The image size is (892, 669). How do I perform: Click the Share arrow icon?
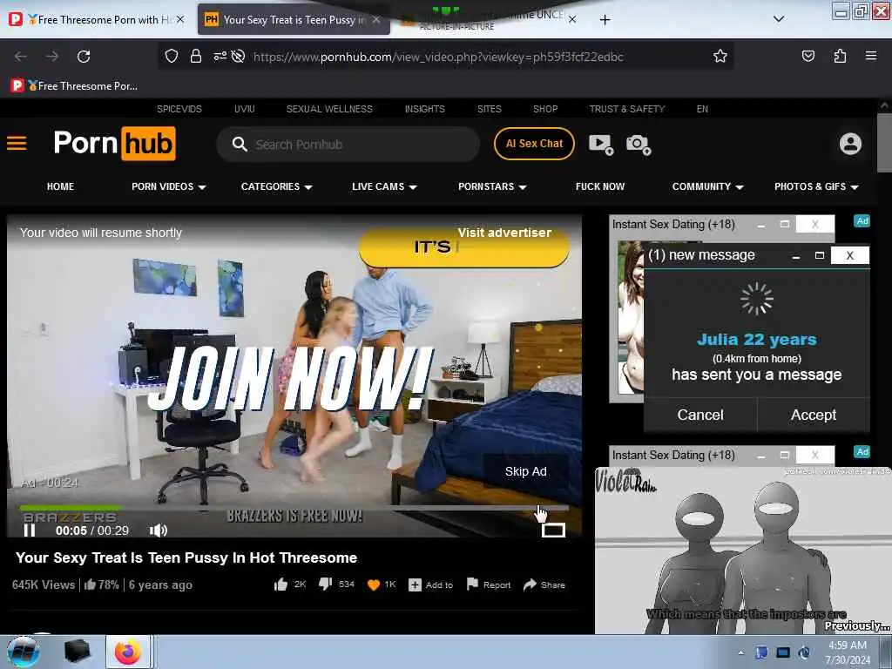(x=530, y=585)
